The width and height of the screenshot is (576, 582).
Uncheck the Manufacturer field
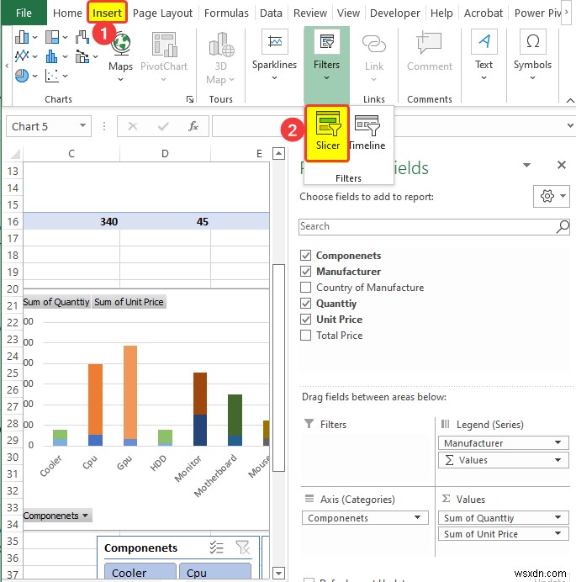(x=305, y=272)
